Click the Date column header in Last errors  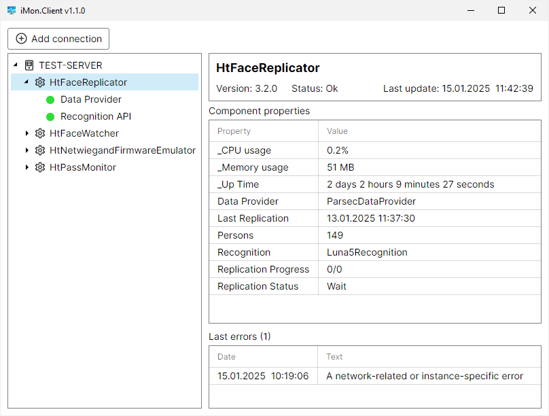(226, 357)
